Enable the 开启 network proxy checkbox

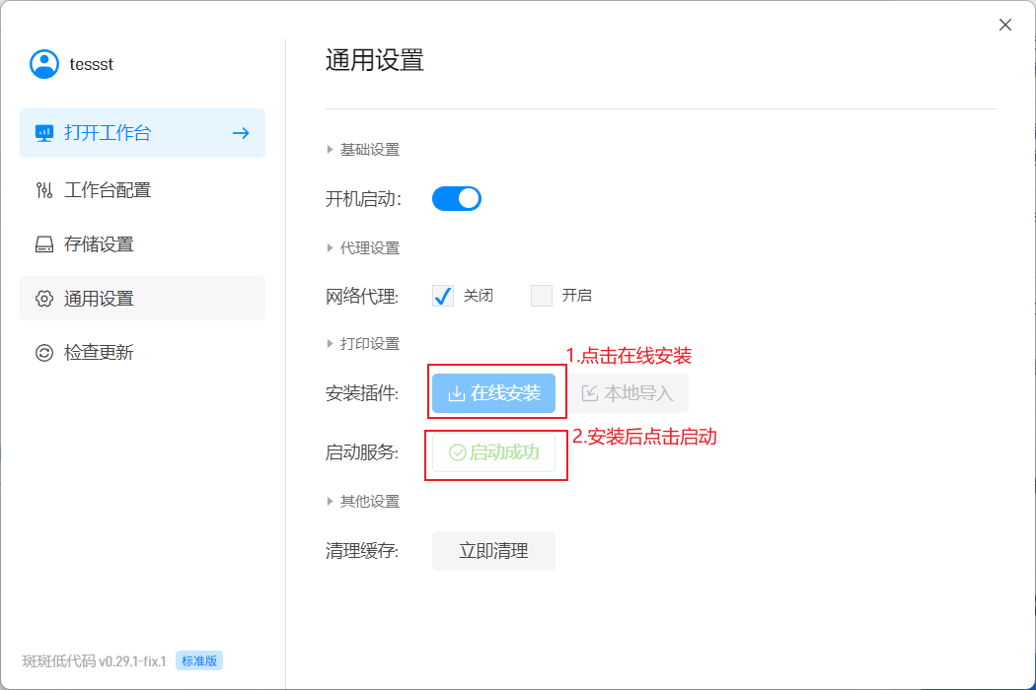(542, 296)
